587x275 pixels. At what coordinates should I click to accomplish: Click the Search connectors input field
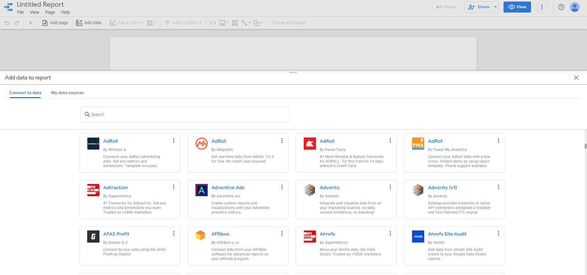pos(185,114)
